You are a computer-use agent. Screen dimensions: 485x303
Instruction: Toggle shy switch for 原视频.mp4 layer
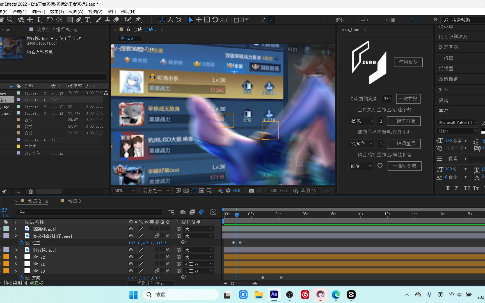click(x=131, y=229)
